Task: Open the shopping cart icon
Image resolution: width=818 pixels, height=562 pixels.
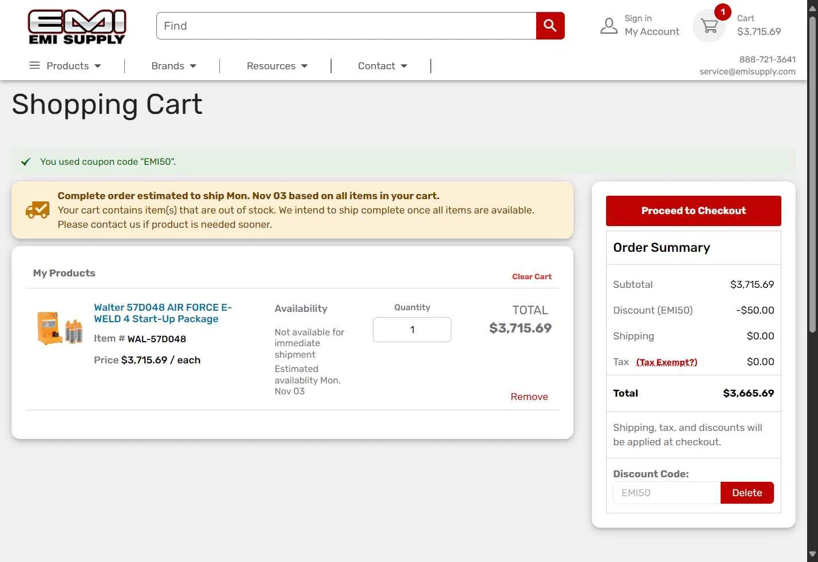Action: (709, 26)
